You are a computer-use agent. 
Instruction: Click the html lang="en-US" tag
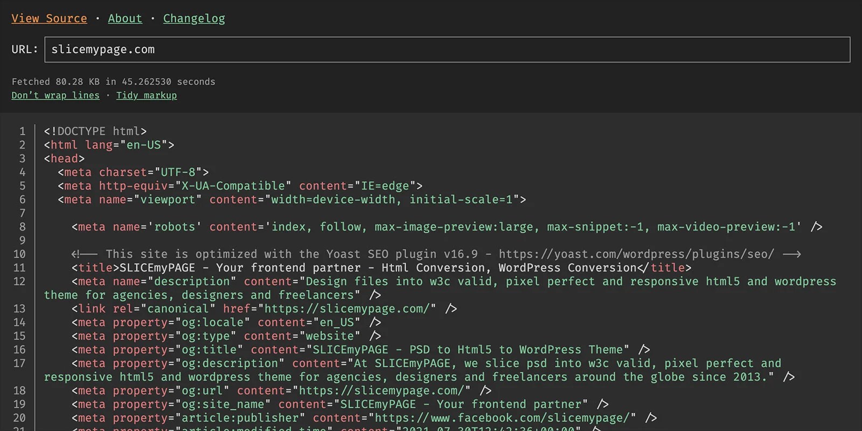click(x=109, y=145)
